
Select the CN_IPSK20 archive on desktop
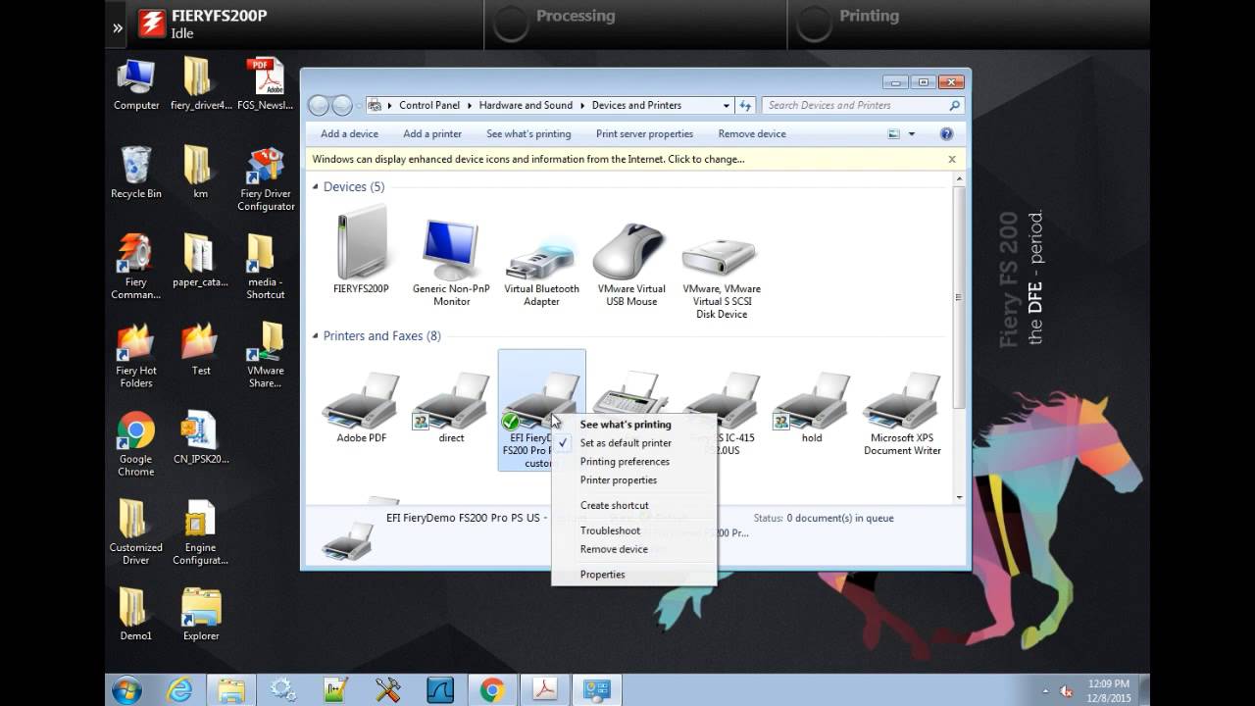pos(200,437)
